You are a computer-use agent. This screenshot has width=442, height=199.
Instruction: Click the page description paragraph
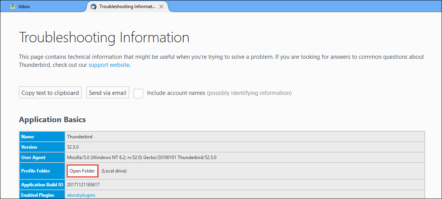point(221,61)
